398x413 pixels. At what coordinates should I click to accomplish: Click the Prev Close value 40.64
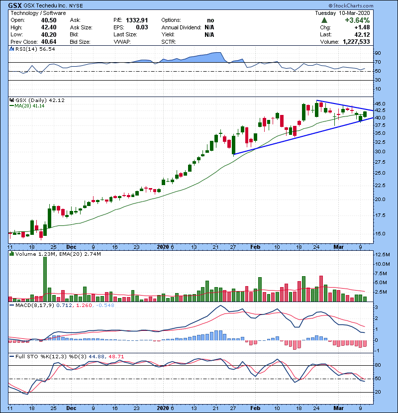[49, 42]
